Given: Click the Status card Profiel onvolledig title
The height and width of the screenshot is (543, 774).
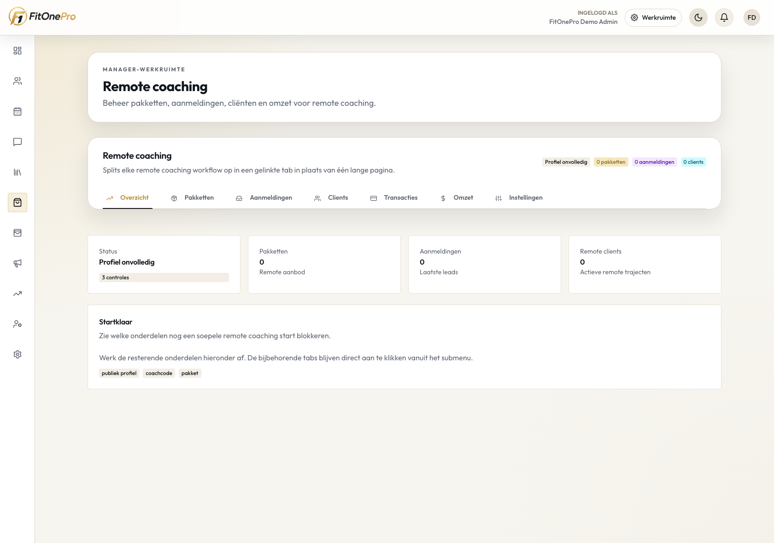Looking at the screenshot, I should click(127, 262).
